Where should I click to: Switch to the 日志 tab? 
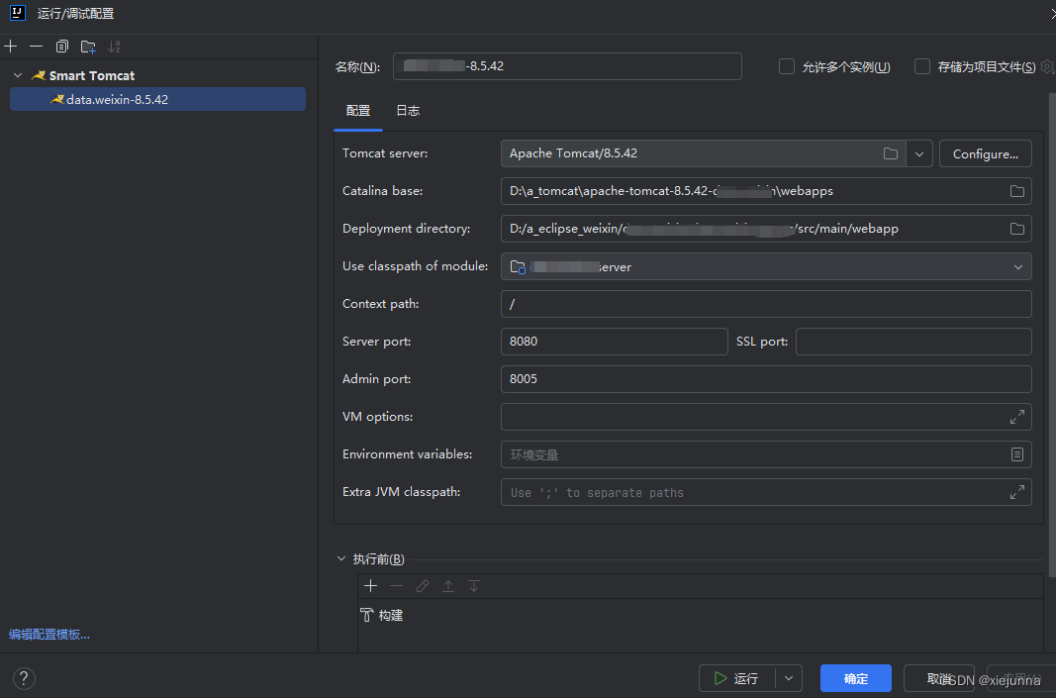408,111
